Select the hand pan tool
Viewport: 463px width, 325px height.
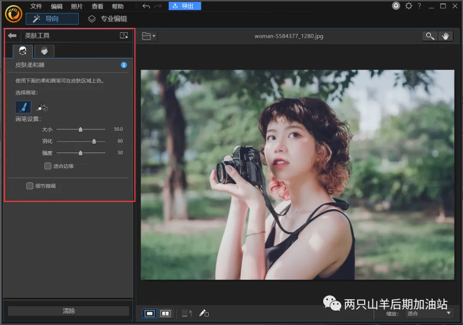click(445, 36)
